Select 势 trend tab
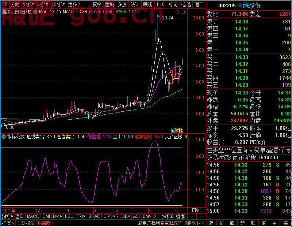Viewport: 292px width, 227px height. 242,223
